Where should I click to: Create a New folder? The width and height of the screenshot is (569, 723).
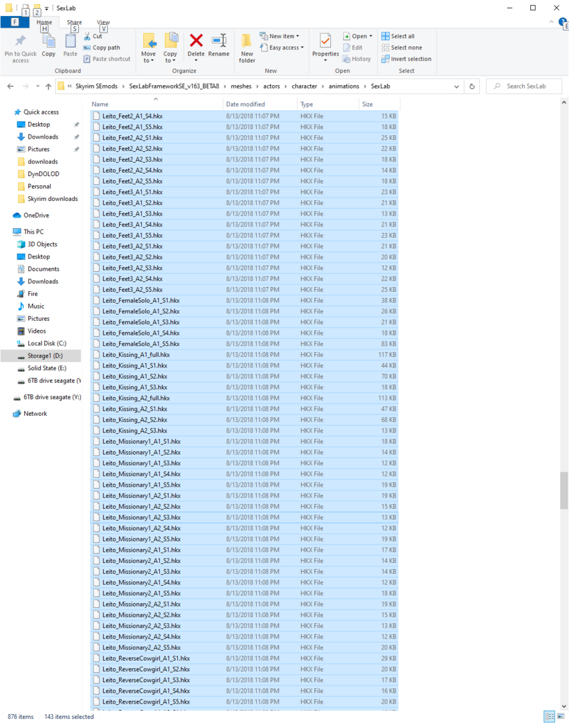coord(247,48)
